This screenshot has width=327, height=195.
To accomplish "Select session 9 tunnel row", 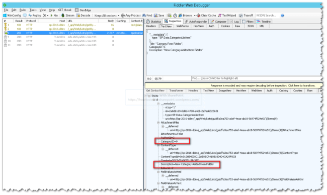I will [73, 37].
